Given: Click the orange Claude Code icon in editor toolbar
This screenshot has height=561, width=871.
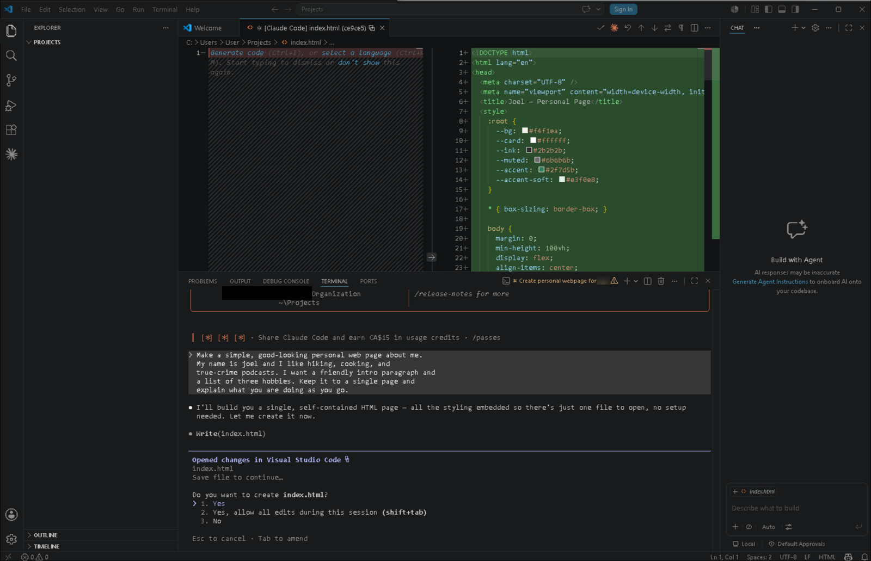Looking at the screenshot, I should pos(614,28).
